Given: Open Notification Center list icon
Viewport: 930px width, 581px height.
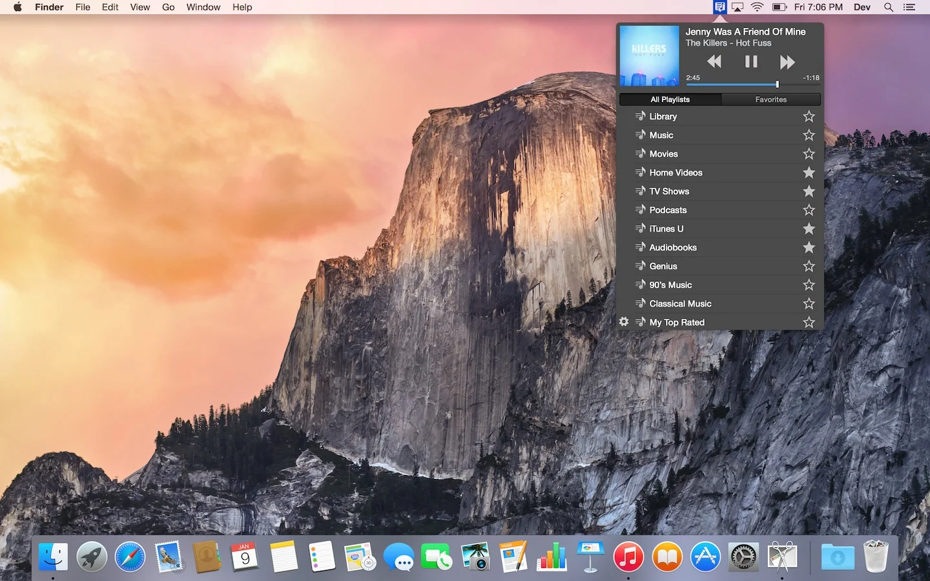Looking at the screenshot, I should pos(909,7).
